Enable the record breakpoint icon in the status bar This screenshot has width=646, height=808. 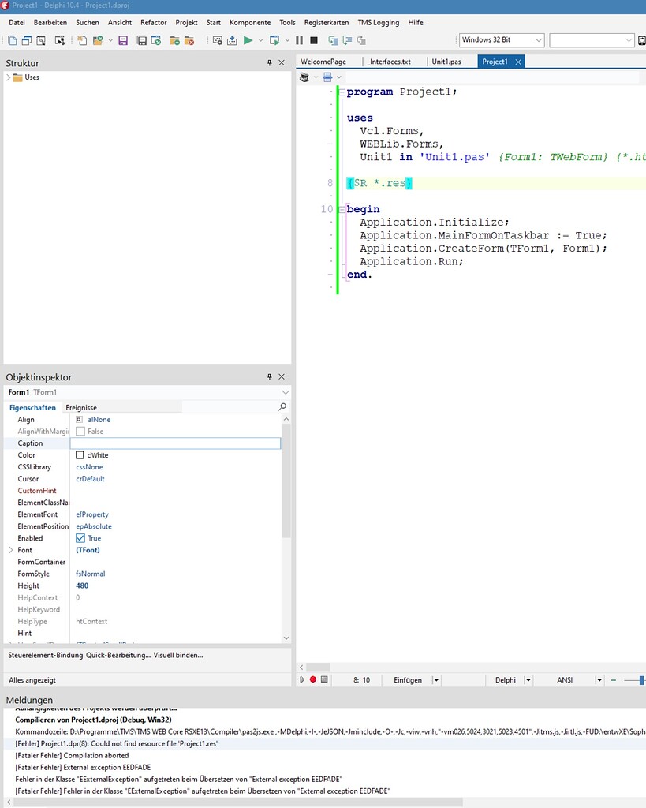(312, 679)
